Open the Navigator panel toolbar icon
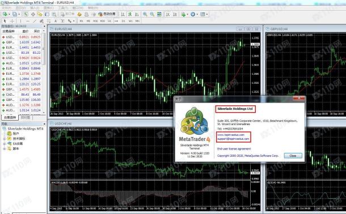The height and width of the screenshot is (214, 346). (x=40, y=14)
